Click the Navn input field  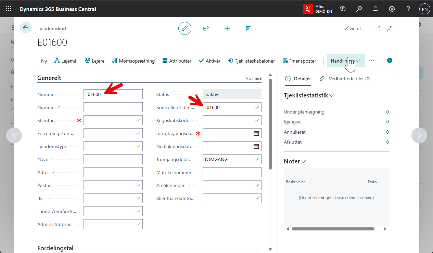click(x=113, y=159)
